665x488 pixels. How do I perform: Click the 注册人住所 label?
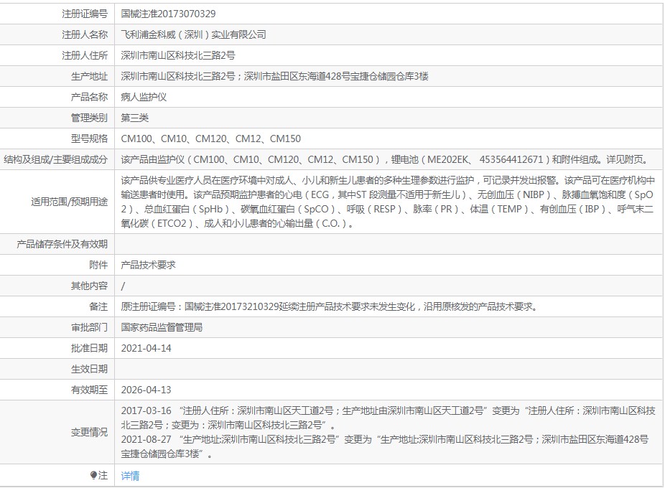pyautogui.click(x=85, y=55)
